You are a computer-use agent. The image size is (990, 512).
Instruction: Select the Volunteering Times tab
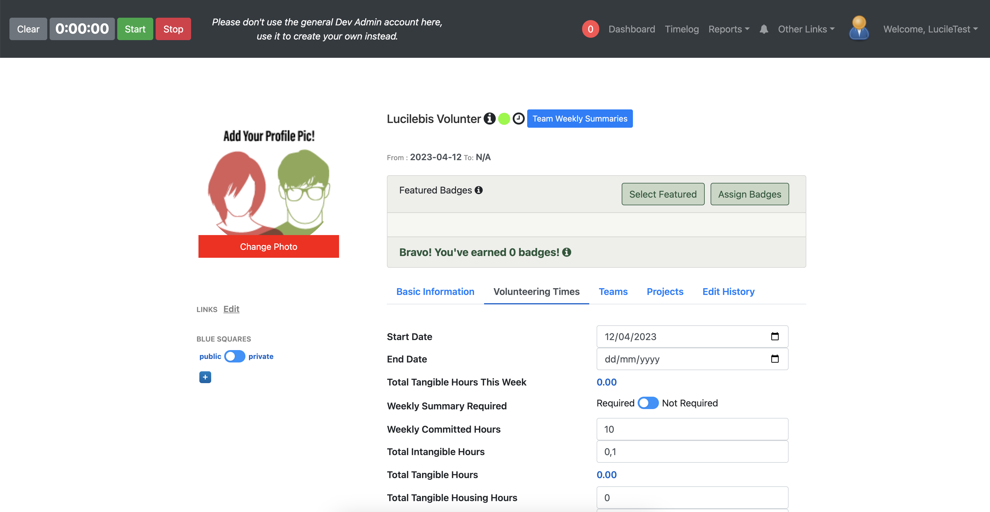(x=536, y=292)
